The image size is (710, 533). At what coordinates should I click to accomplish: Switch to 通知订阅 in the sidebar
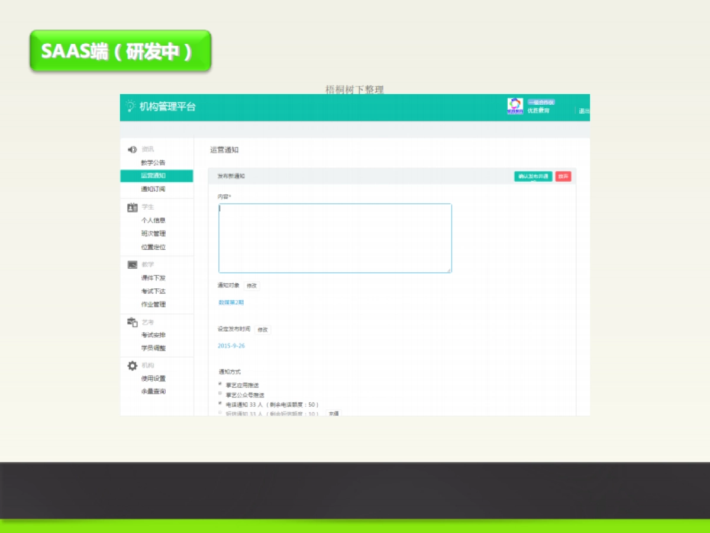(x=152, y=188)
